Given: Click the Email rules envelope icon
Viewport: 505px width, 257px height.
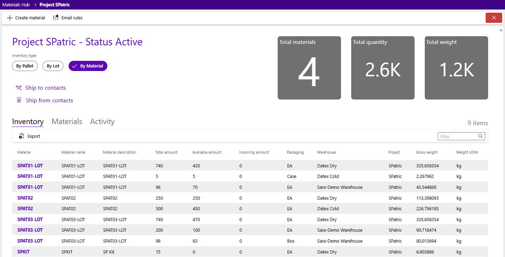Looking at the screenshot, I should click(56, 18).
